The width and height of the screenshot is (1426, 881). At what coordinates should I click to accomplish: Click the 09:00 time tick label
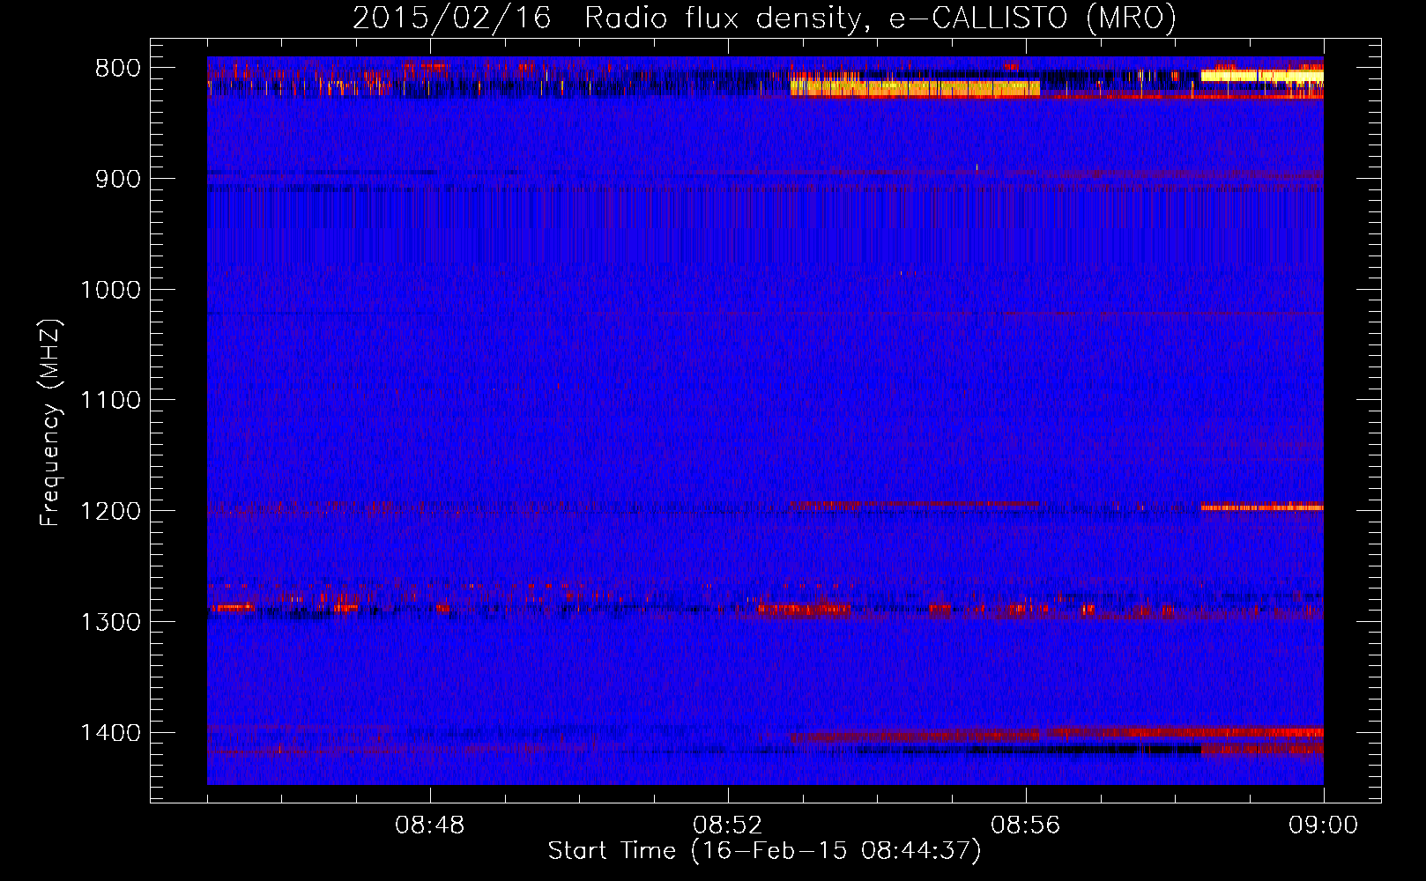tap(1323, 825)
